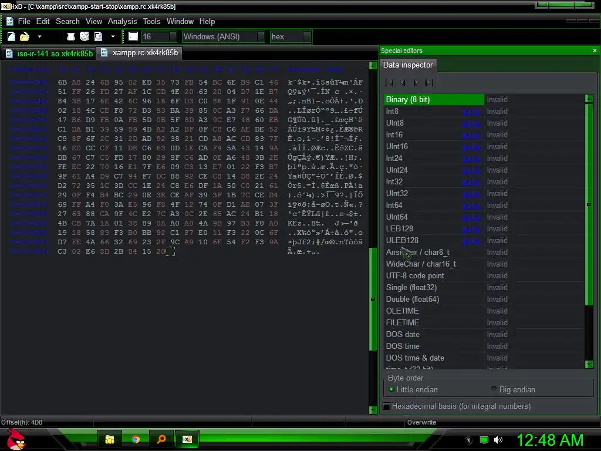Screen dimensions: 601x451
Task: Click the volume speaker tray icon
Action: click(x=498, y=440)
